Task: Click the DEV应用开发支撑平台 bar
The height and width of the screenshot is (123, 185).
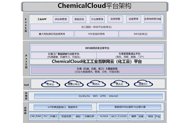Action: (x=97, y=48)
